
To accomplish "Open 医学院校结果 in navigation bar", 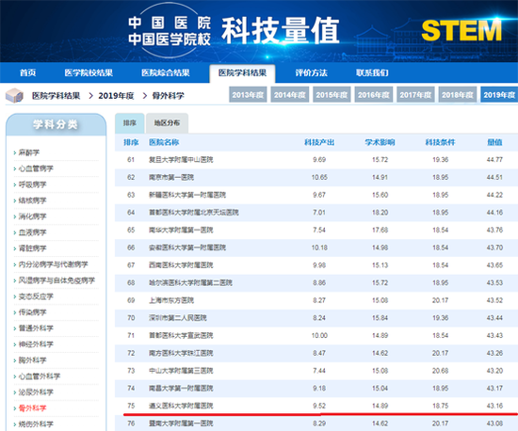I will [89, 72].
